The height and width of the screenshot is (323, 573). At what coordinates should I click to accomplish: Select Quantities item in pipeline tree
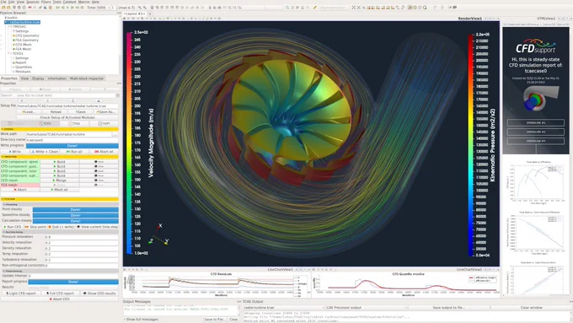point(23,67)
